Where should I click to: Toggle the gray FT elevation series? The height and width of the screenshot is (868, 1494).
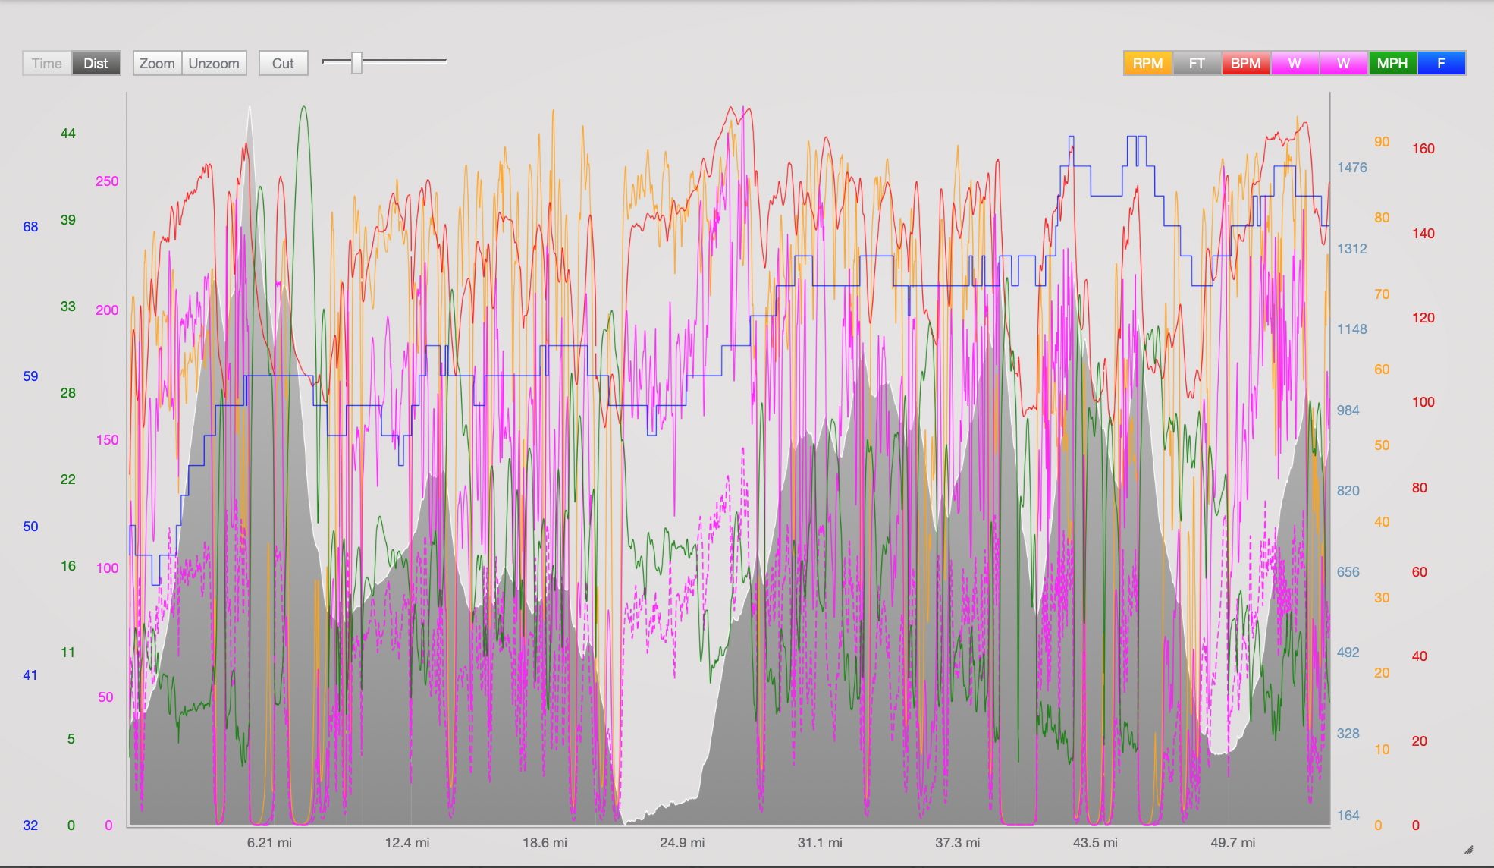point(1197,63)
